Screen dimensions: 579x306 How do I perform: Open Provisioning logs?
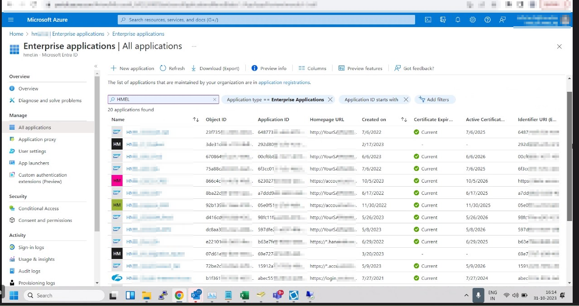click(37, 283)
